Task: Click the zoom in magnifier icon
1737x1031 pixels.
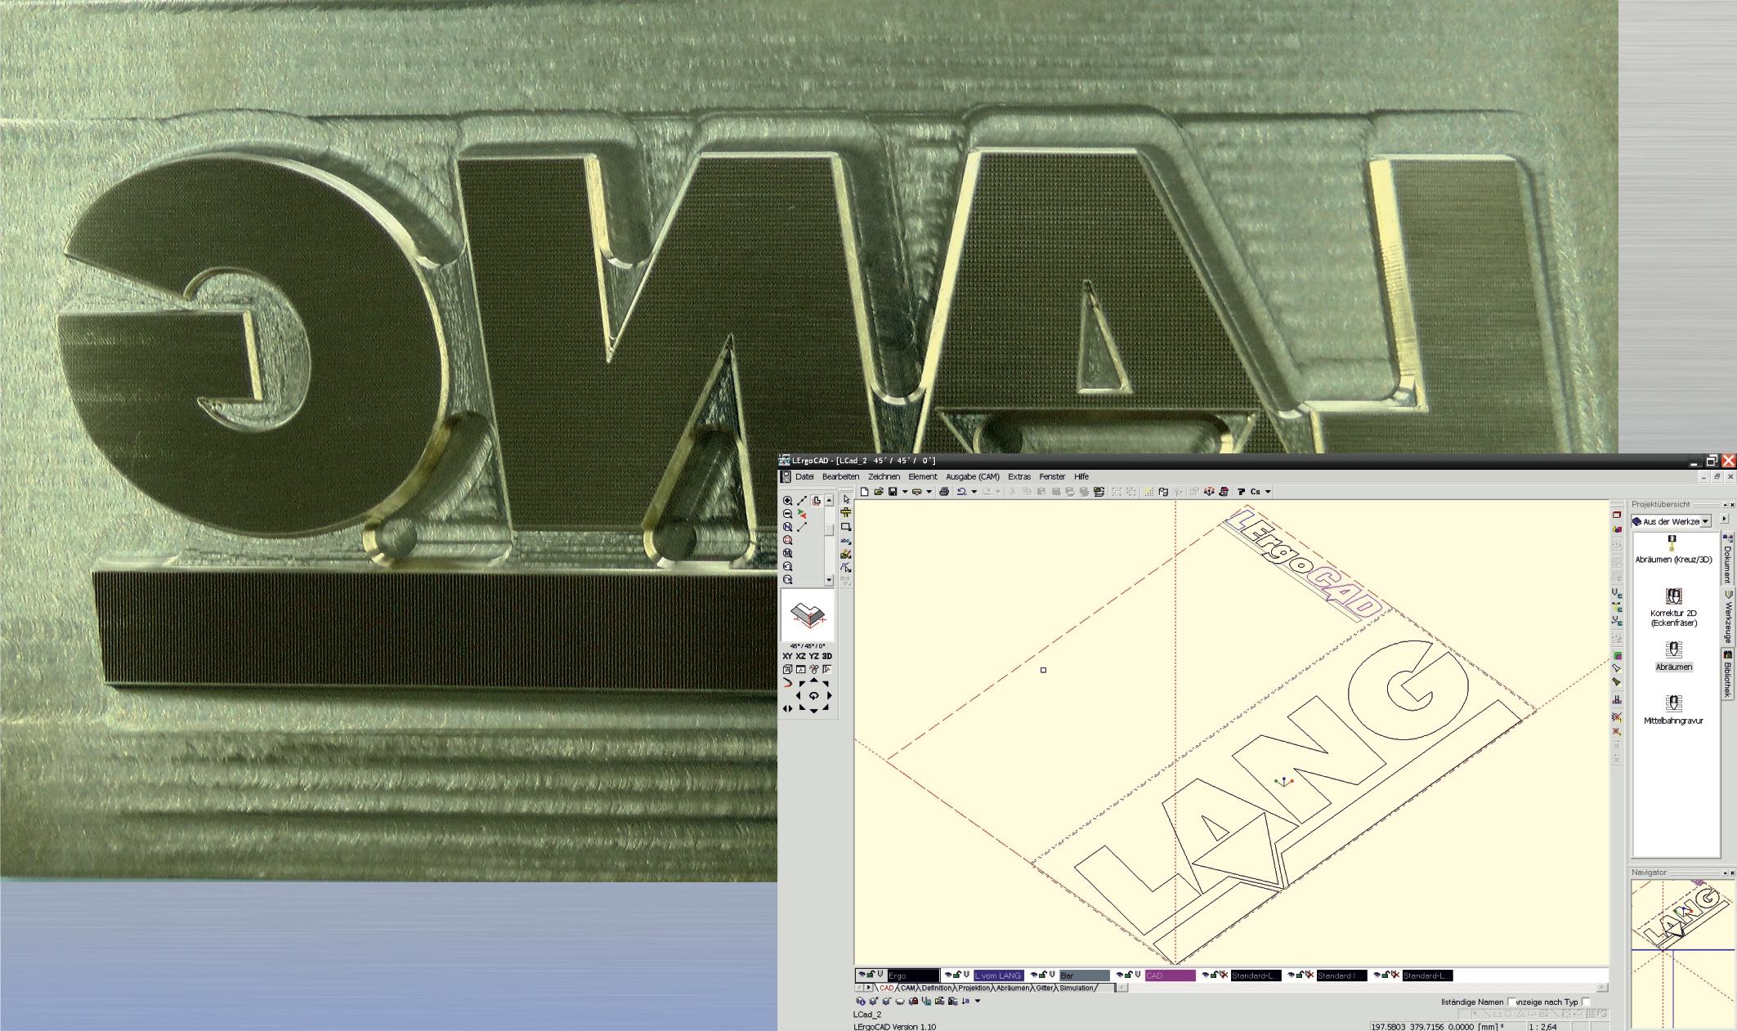Action: 787,501
